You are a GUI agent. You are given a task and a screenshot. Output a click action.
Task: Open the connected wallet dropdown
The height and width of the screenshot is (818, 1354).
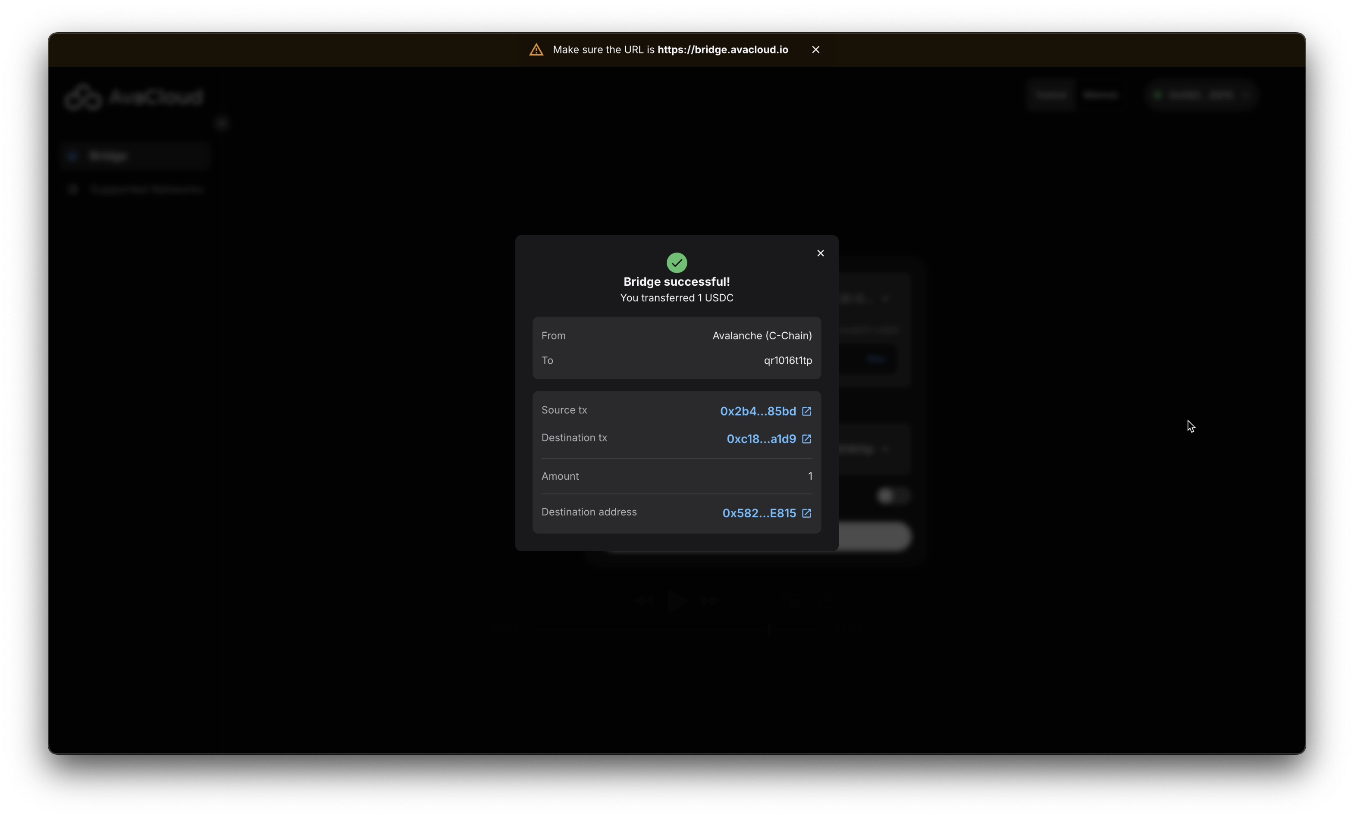coord(1201,95)
